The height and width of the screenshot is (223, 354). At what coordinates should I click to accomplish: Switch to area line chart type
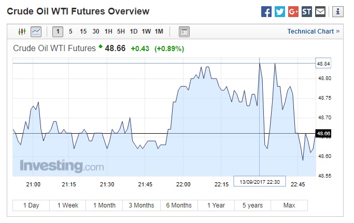click(x=36, y=31)
